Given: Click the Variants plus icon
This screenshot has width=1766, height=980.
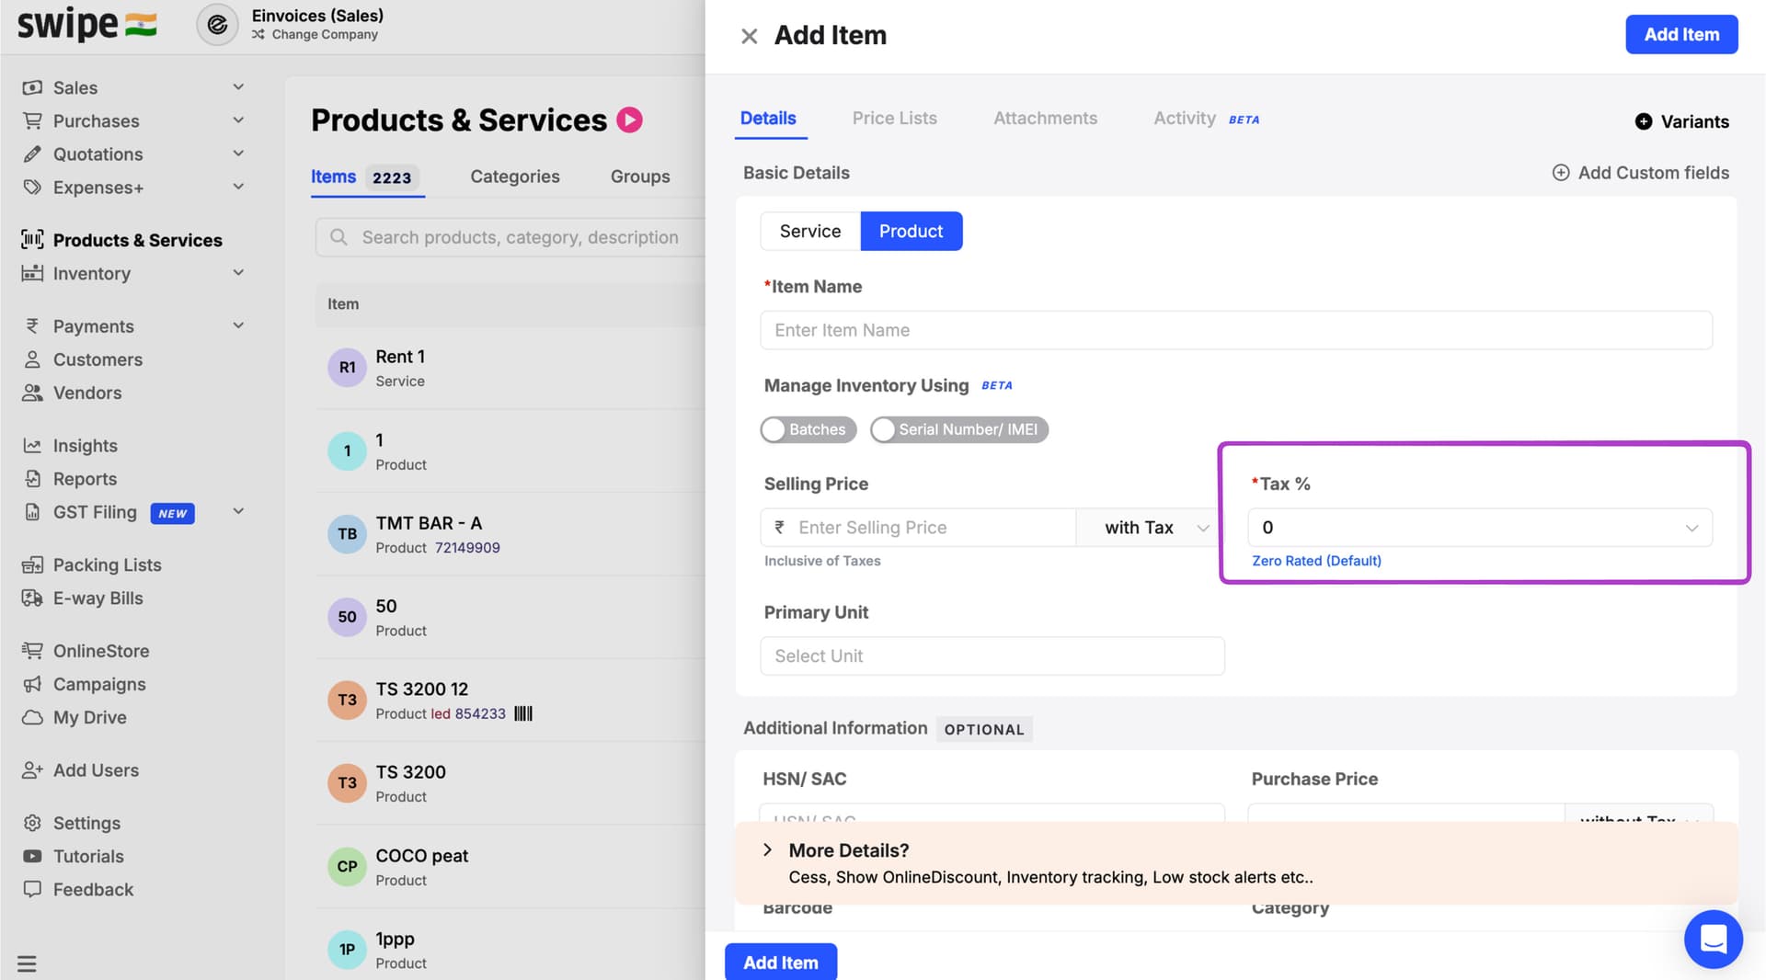Looking at the screenshot, I should (1643, 121).
